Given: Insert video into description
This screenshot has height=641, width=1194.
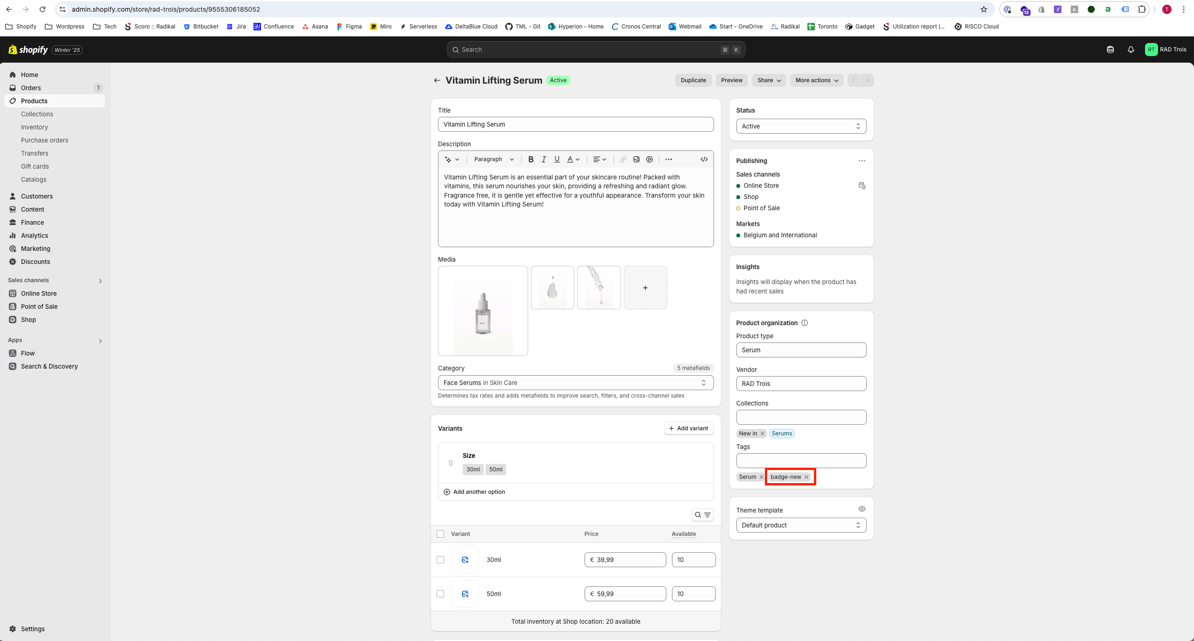Looking at the screenshot, I should [x=649, y=159].
